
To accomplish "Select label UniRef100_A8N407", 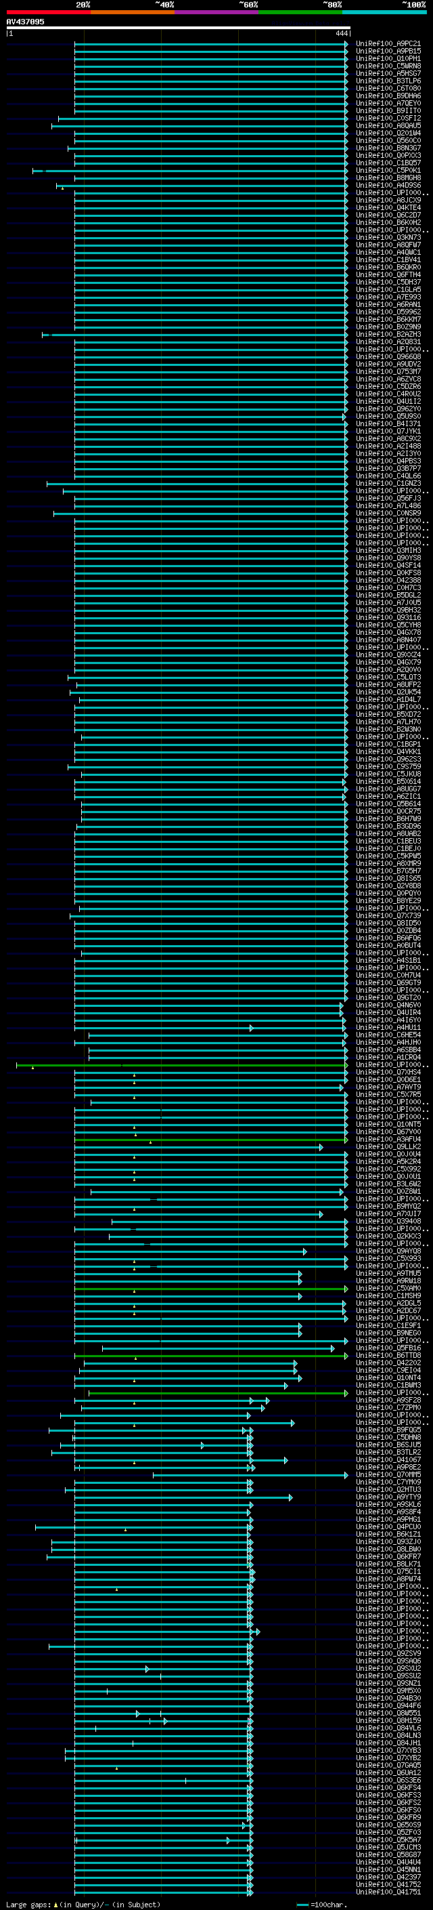I will (x=388, y=640).
